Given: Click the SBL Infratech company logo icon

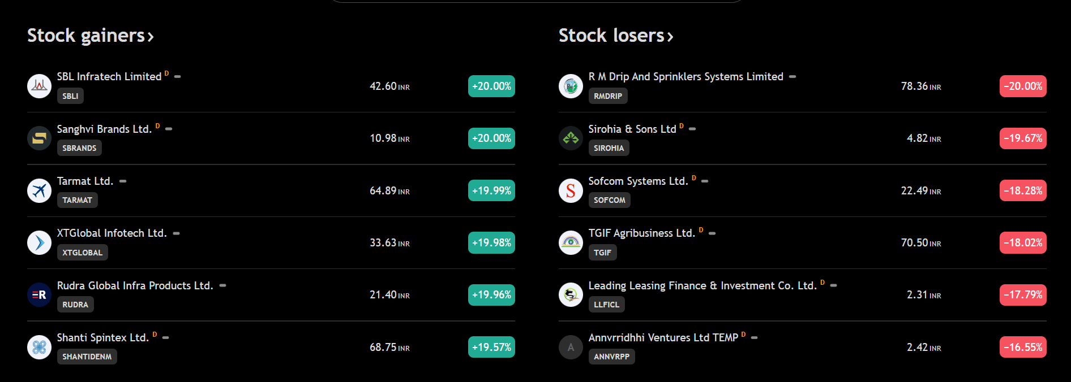Looking at the screenshot, I should 39,86.
